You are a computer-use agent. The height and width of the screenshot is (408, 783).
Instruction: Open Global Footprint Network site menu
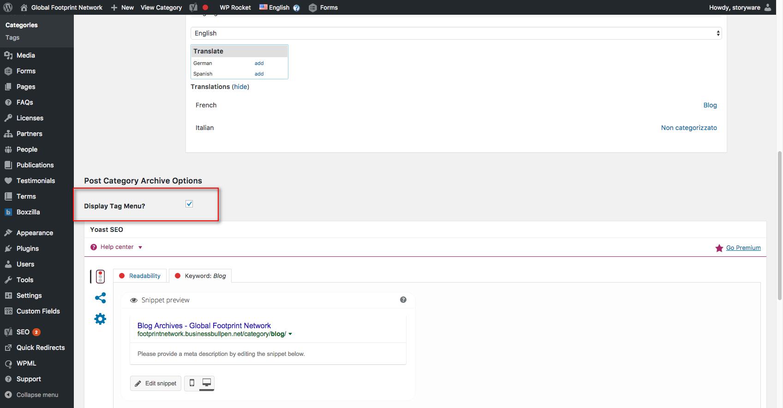click(x=61, y=7)
